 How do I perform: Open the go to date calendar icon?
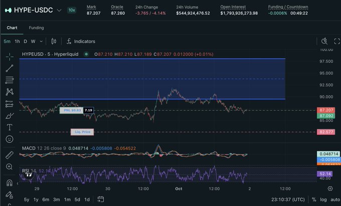pyautogui.click(x=100, y=199)
